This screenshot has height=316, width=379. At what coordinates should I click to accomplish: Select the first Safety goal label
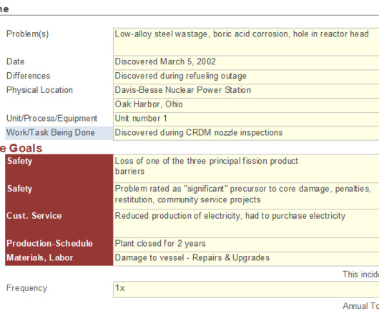[x=59, y=169]
